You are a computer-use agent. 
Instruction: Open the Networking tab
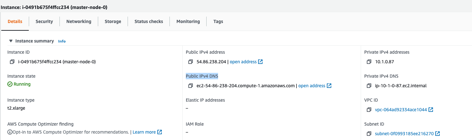[79, 21]
